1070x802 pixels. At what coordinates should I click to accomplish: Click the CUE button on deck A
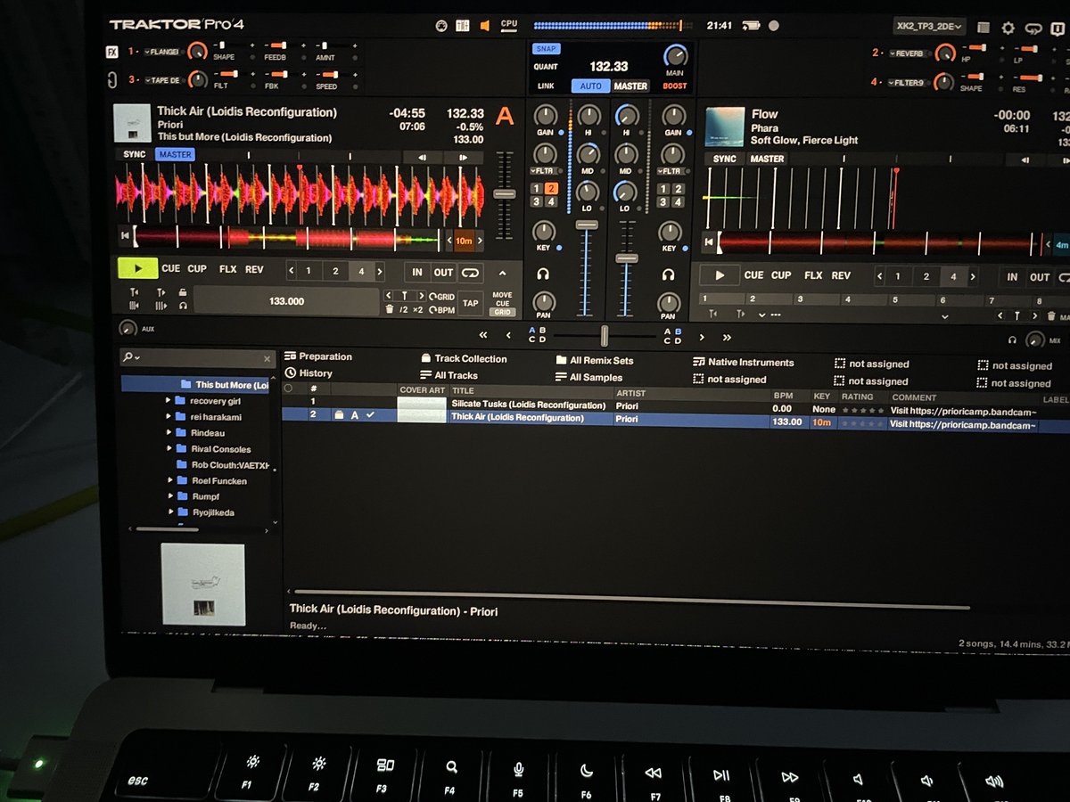[170, 268]
